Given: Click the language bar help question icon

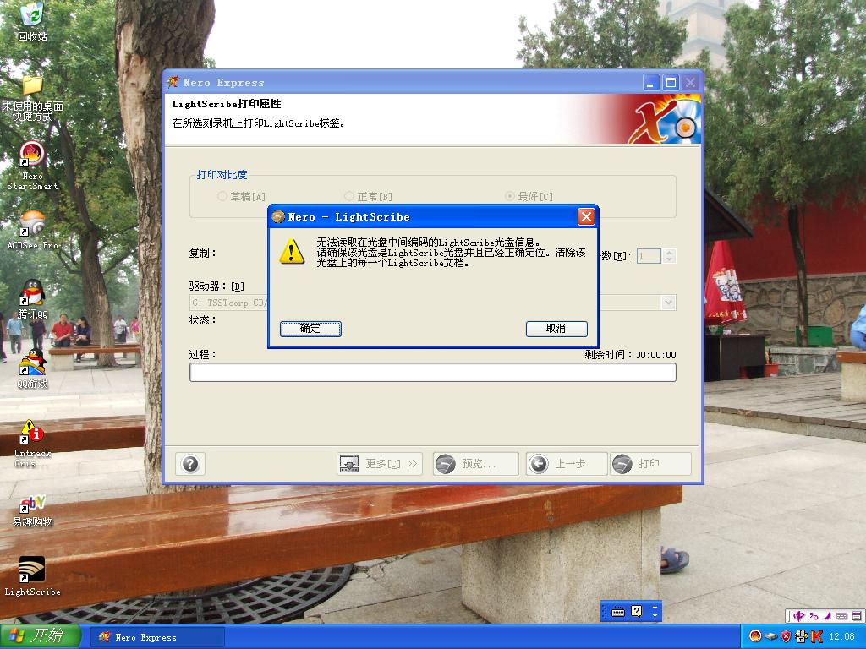Looking at the screenshot, I should pyautogui.click(x=636, y=611).
